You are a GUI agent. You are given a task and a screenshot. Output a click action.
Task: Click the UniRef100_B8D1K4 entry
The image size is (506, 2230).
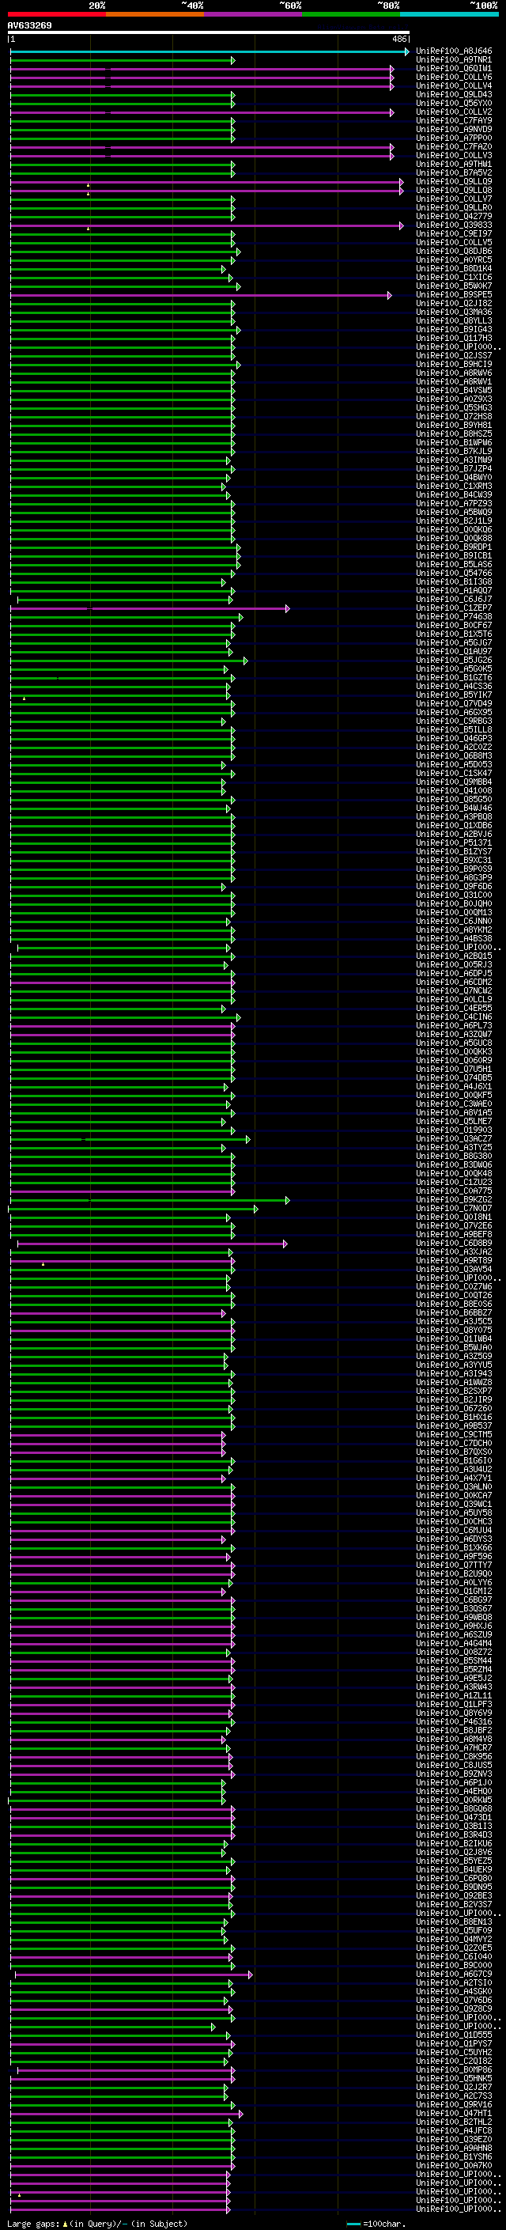454,268
